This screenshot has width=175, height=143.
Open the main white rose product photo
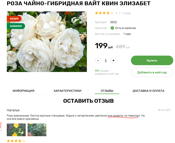click(x=47, y=42)
